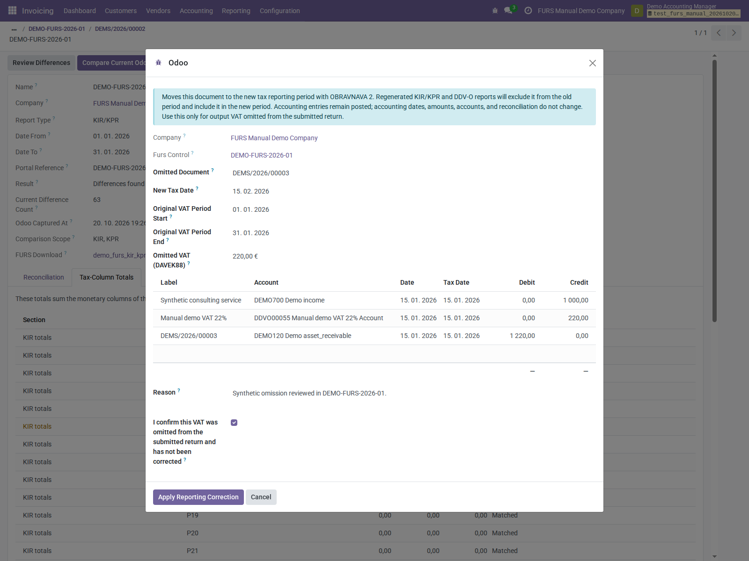Viewport: 749px width, 561px height.
Task: Open the Omitted Document field DEMS/2026/00003
Action: click(413, 173)
